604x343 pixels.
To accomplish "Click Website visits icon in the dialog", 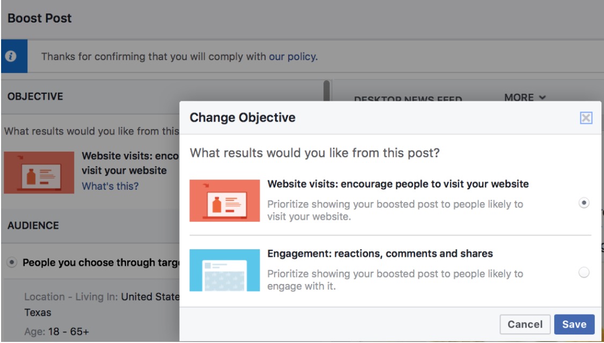I will pyautogui.click(x=225, y=200).
